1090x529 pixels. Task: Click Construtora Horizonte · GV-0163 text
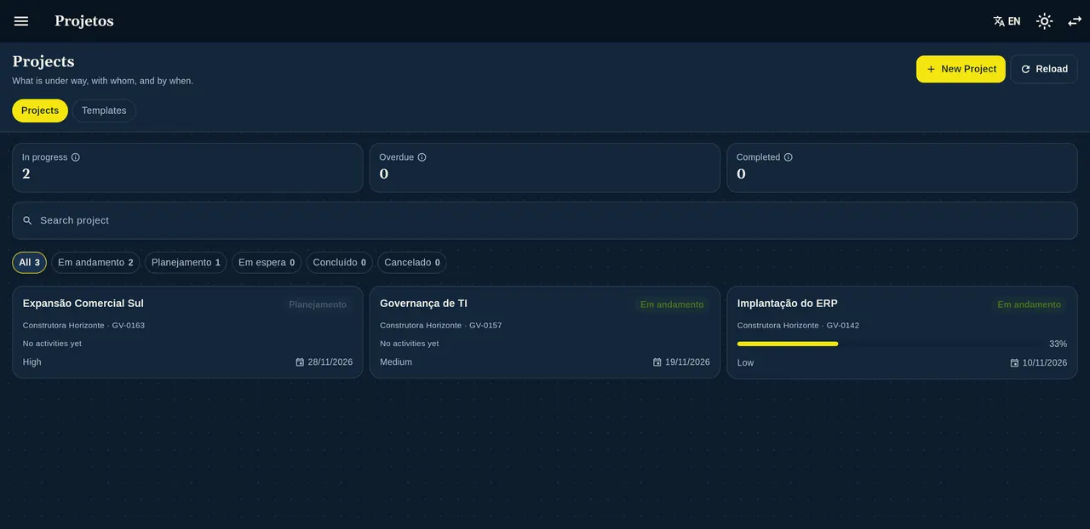tap(83, 326)
